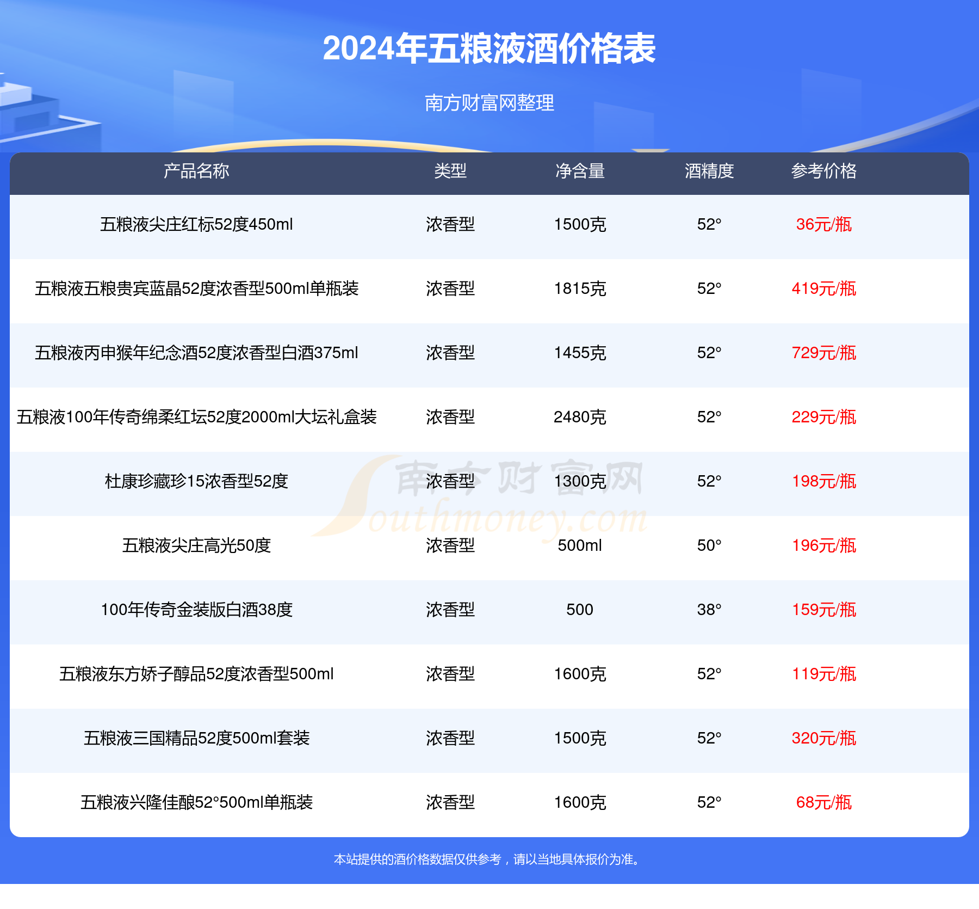Select product 五粮液兴隆佳酿52°500ml单瓶装
979x909 pixels.
click(196, 802)
